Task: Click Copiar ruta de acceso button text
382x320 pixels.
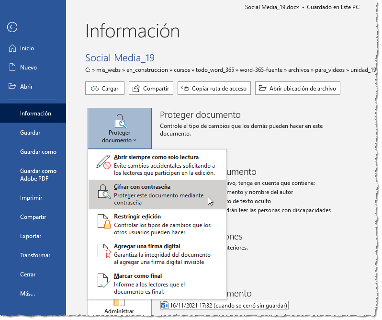Action: coord(219,89)
